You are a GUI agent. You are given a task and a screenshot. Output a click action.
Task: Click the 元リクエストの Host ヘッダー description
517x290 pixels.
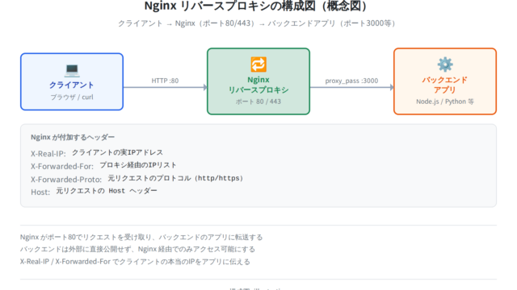(x=107, y=191)
